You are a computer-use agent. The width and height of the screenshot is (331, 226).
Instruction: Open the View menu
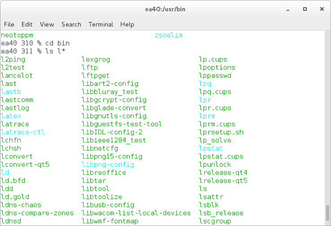pyautogui.click(x=47, y=25)
